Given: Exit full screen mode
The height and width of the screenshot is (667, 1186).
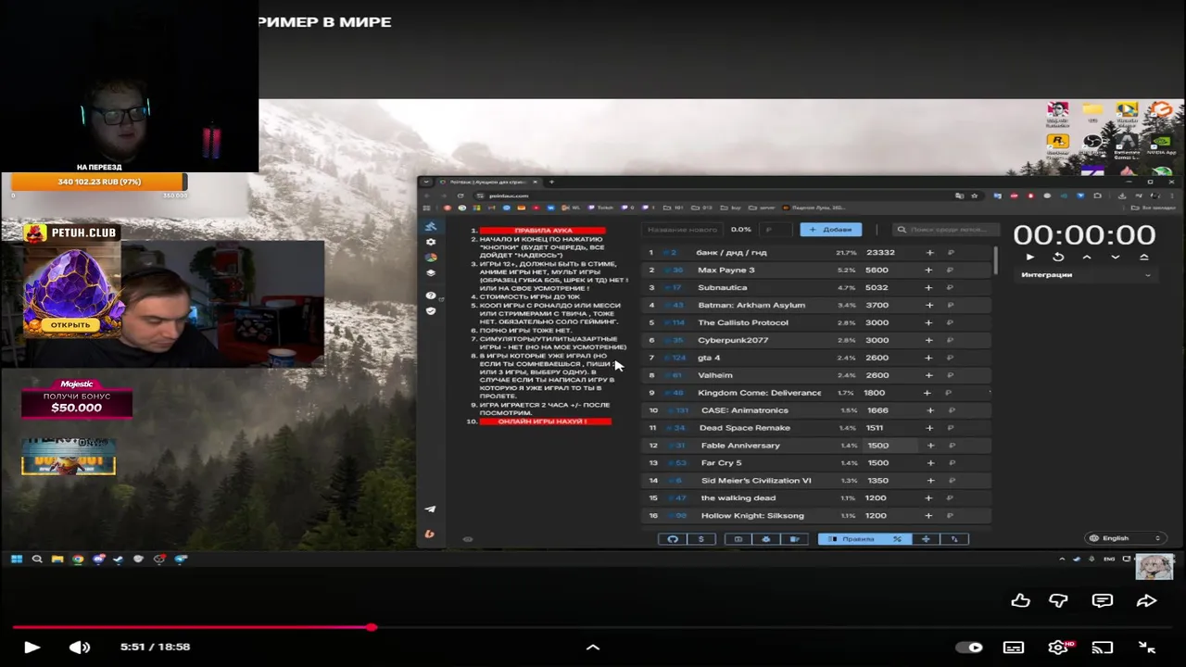Looking at the screenshot, I should click(x=1146, y=648).
